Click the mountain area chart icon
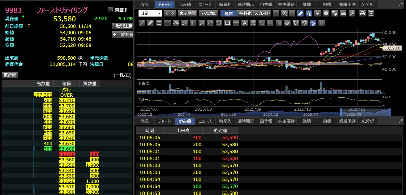 (343, 13)
